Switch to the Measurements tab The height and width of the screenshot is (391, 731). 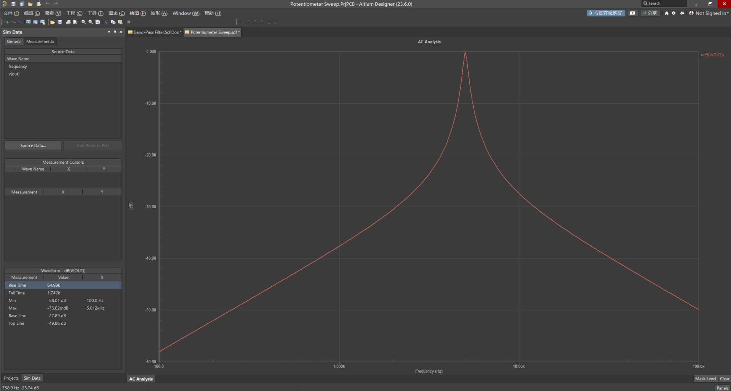[40, 41]
